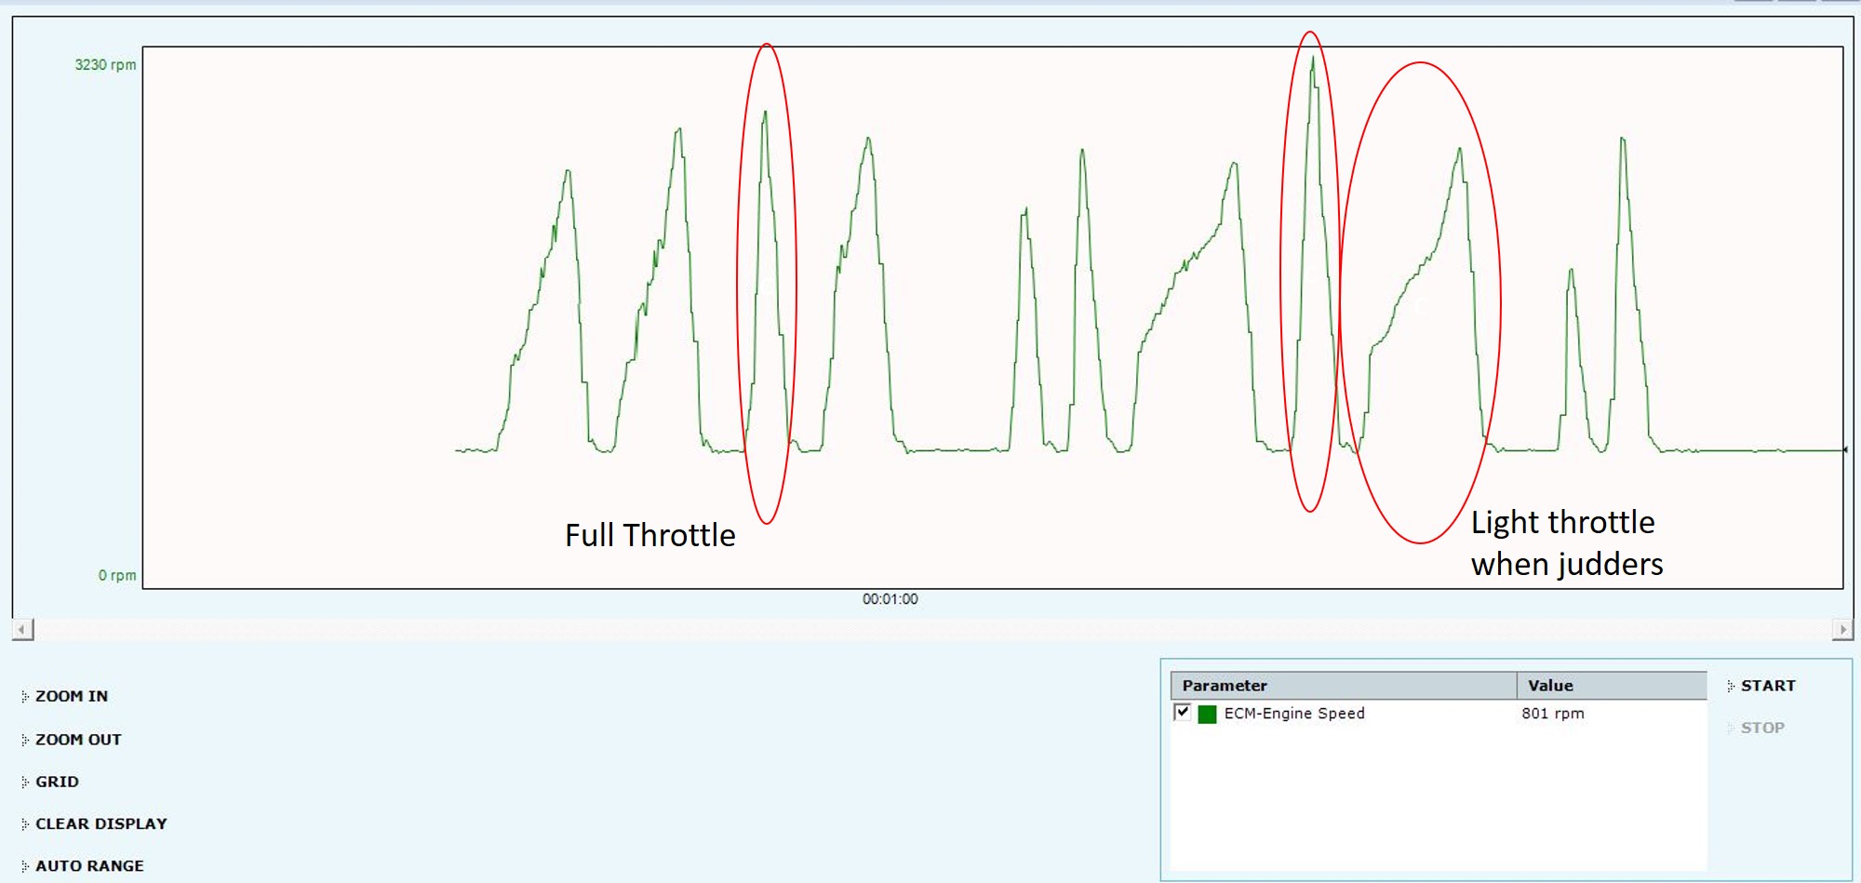Screen dimensions: 1861x883
Task: Click the Parameter column header
Action: coord(1224,686)
